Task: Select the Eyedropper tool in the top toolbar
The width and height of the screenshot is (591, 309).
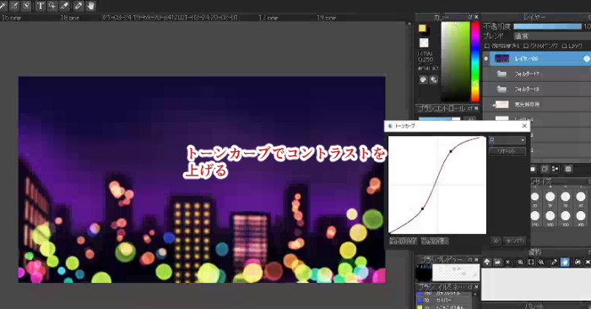Action: (x=78, y=6)
